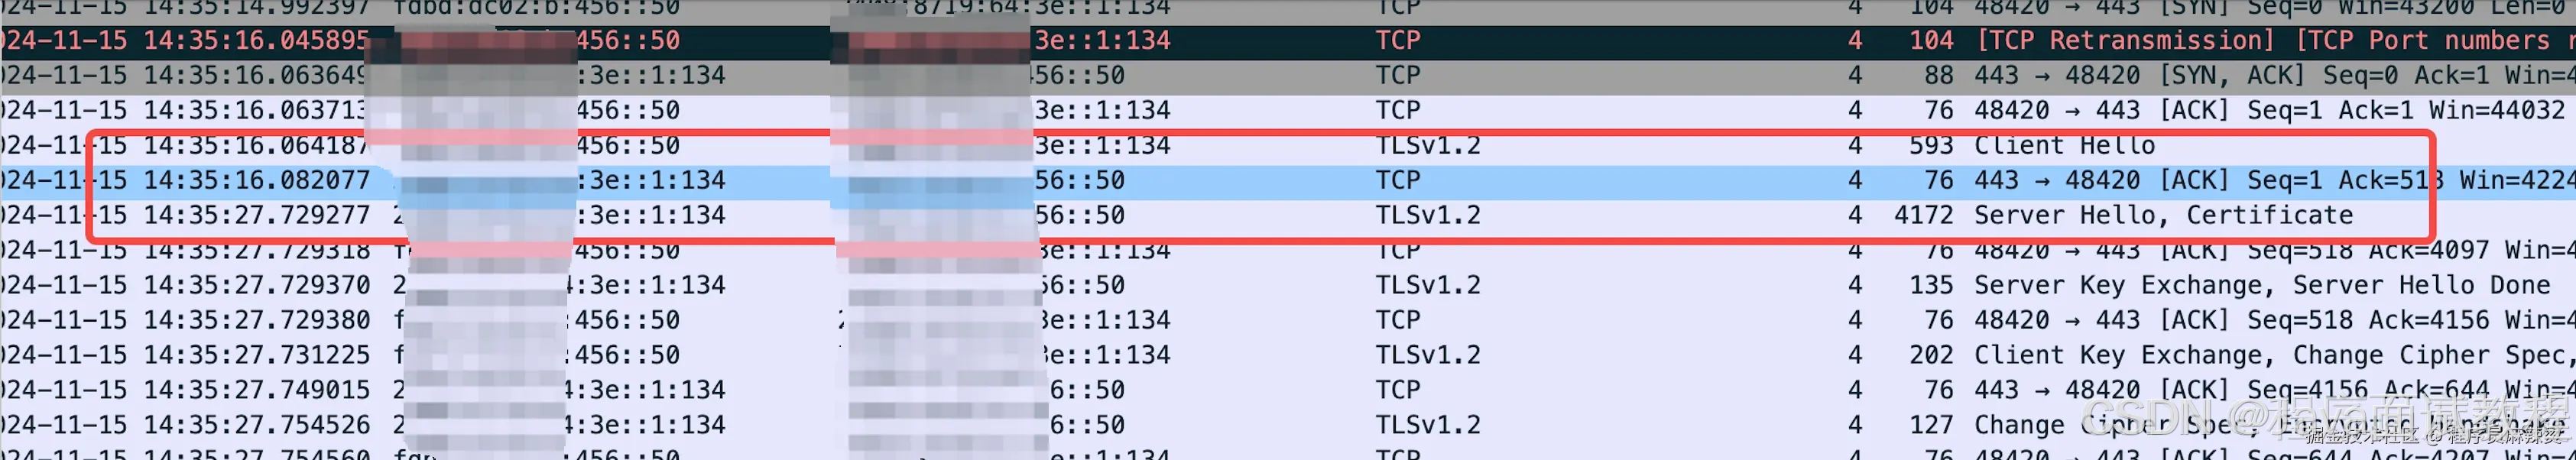Select the first SYN Seq=0 packet at top
2576x460 pixels.
(1288, 9)
